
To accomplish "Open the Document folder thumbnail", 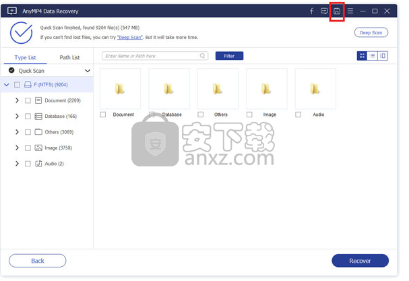I will (120, 89).
